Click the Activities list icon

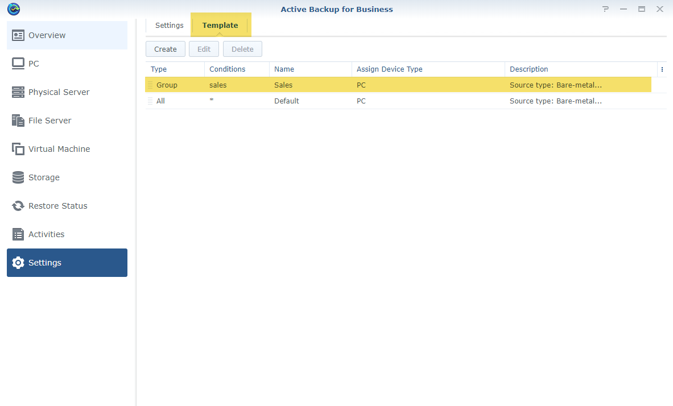tap(18, 234)
